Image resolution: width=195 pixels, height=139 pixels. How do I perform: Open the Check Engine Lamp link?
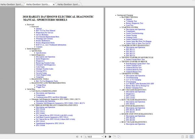pyautogui.click(x=43, y=75)
